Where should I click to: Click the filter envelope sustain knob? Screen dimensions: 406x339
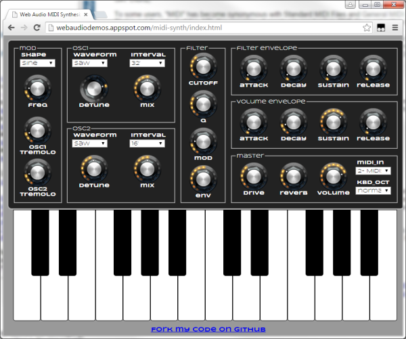click(333, 68)
